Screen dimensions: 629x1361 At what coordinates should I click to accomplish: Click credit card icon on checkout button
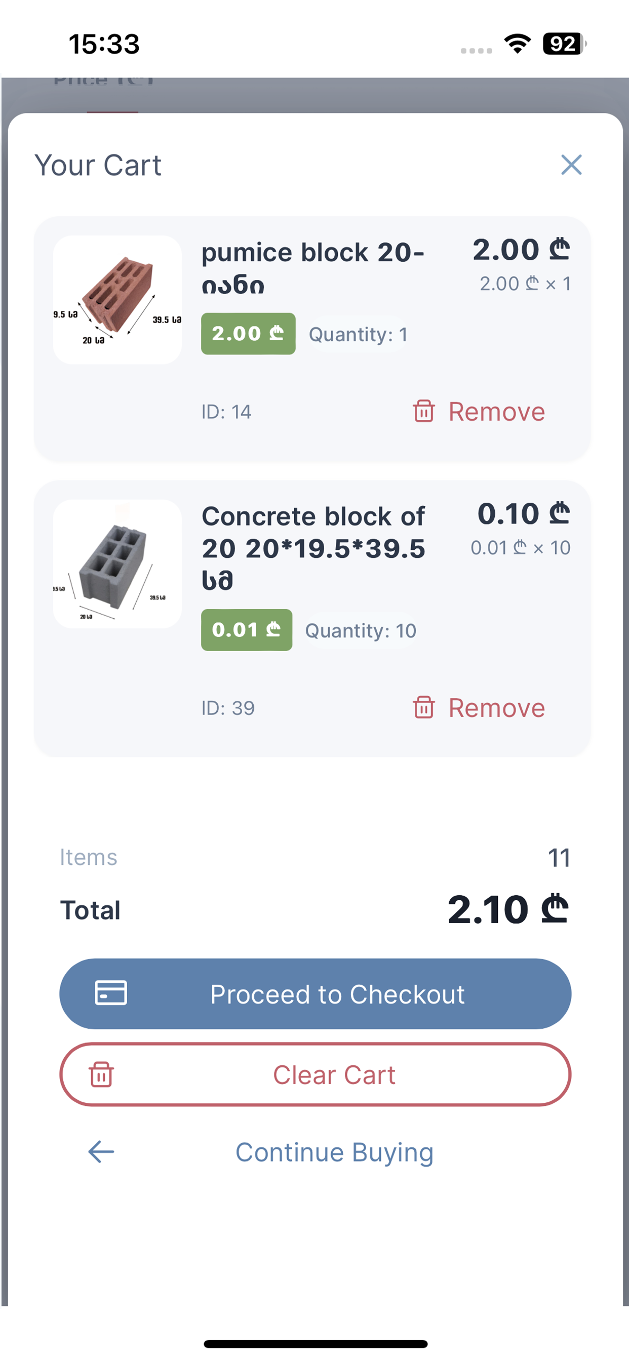click(x=111, y=993)
